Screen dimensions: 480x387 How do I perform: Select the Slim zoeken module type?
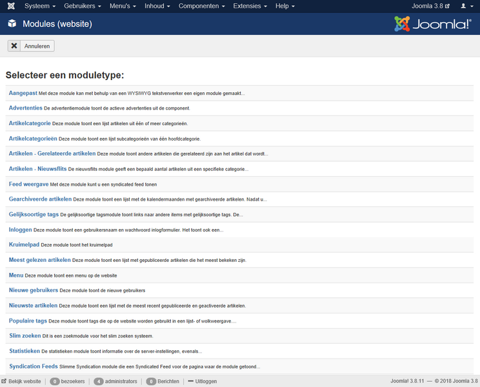(x=25, y=336)
